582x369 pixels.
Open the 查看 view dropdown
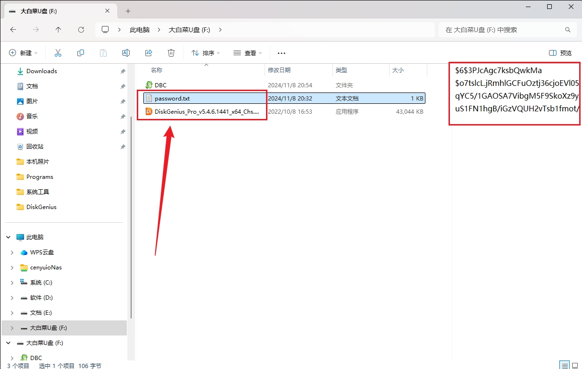click(x=248, y=53)
